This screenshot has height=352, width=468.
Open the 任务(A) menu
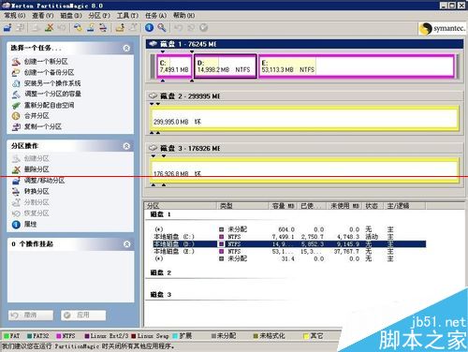155,15
